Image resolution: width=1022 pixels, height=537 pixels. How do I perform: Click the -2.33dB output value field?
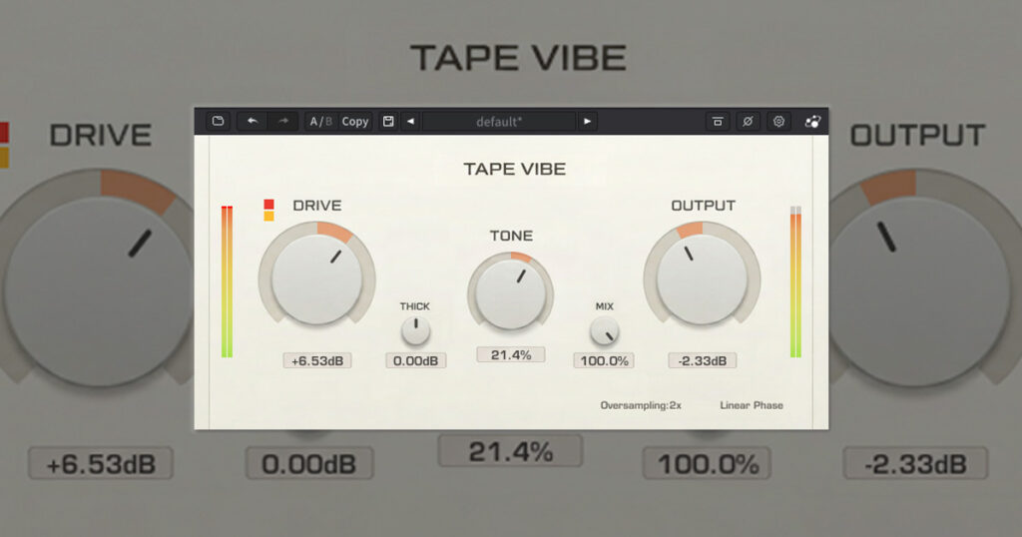tap(703, 360)
